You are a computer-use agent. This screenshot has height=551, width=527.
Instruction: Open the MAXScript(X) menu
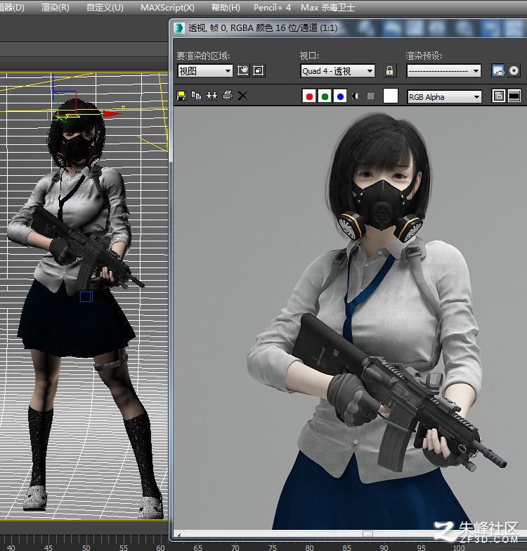(x=167, y=7)
